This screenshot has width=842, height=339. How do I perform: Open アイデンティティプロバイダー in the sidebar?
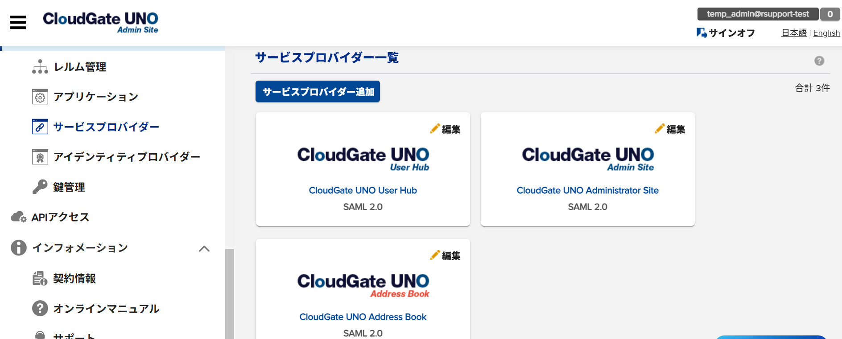[x=127, y=157]
